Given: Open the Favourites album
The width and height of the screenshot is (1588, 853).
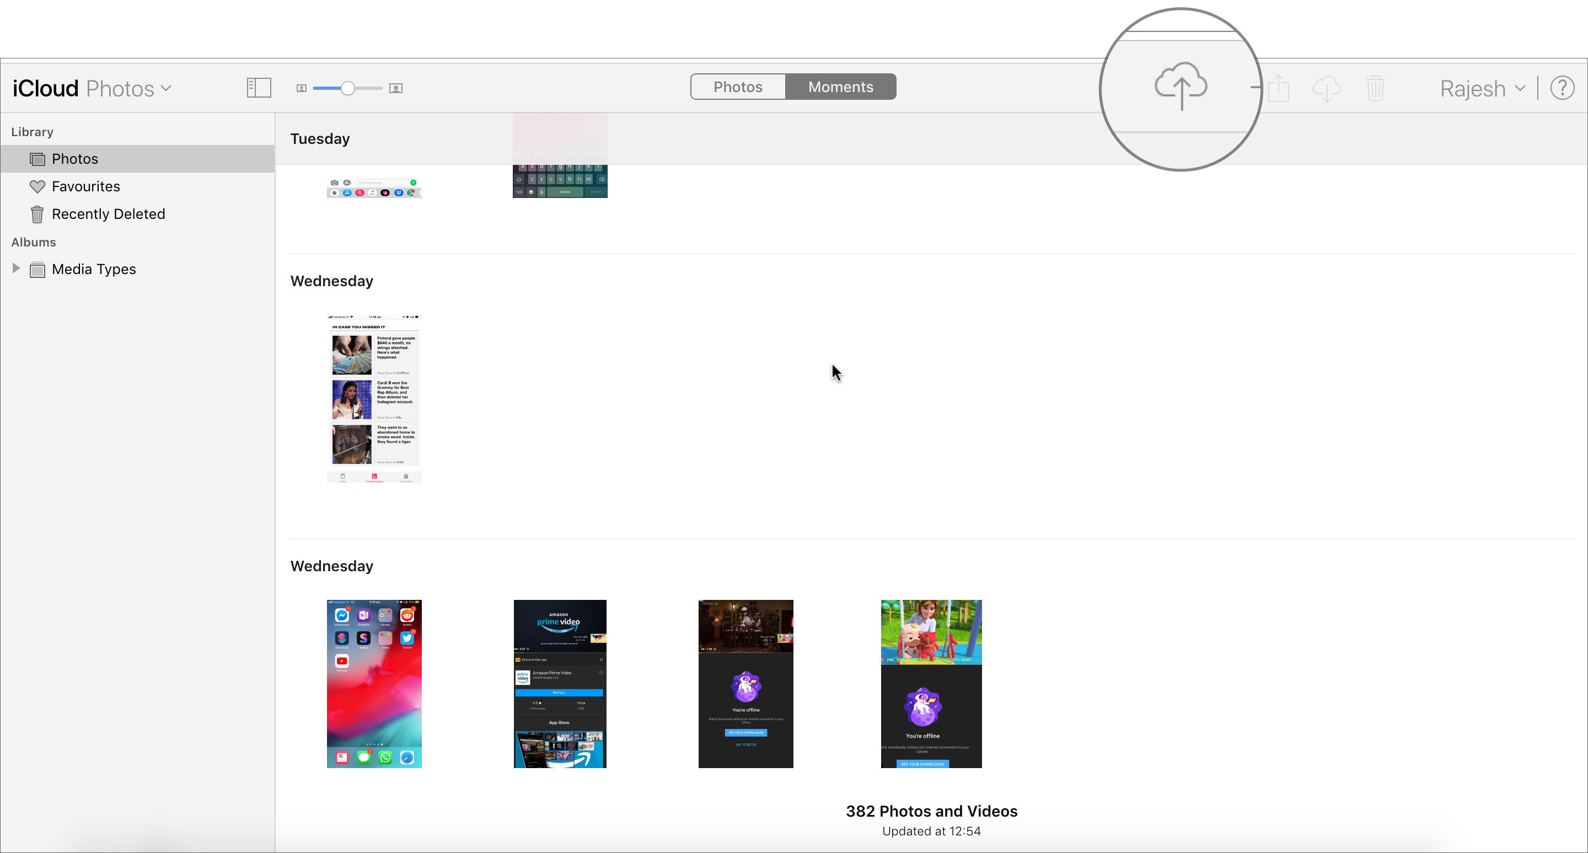Looking at the screenshot, I should tap(85, 185).
